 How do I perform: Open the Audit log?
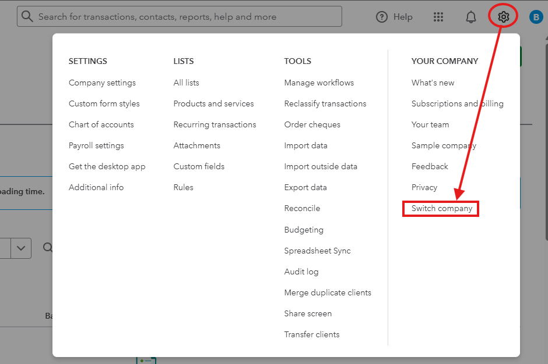click(x=301, y=272)
